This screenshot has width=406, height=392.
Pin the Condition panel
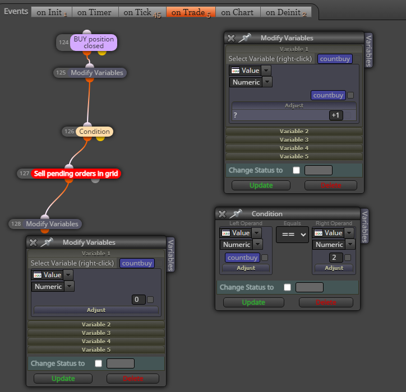[236, 213]
